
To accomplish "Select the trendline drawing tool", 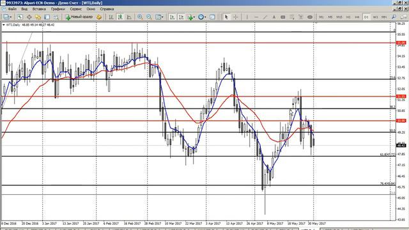I will click(x=265, y=17).
